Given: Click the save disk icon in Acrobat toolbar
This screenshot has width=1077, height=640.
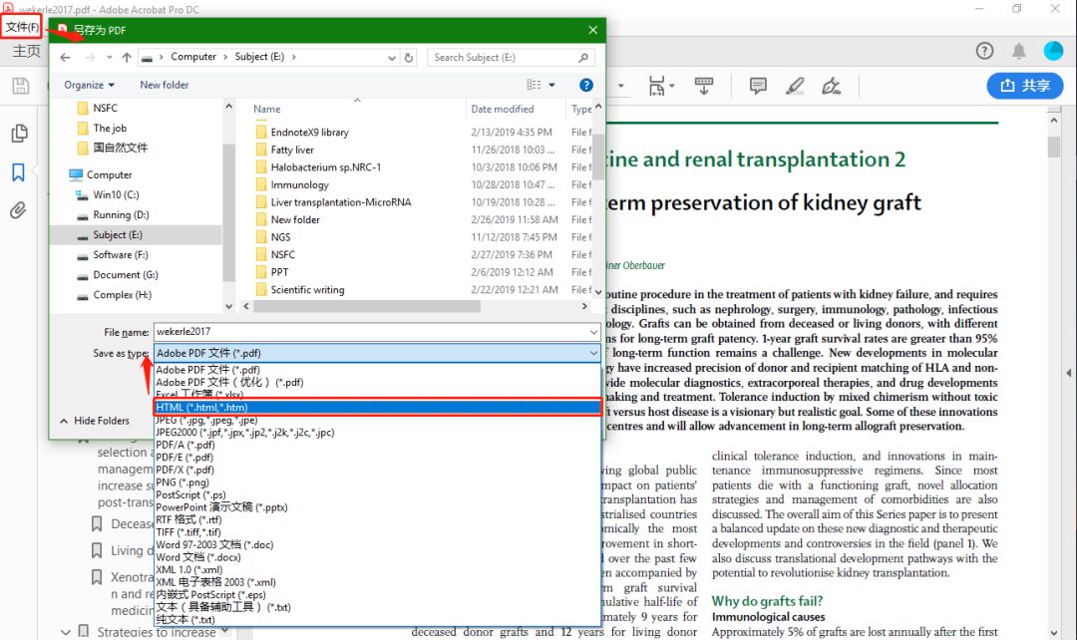Looking at the screenshot, I should point(21,86).
